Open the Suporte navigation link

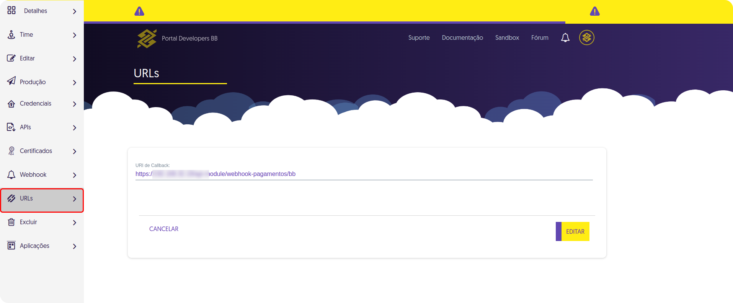419,37
